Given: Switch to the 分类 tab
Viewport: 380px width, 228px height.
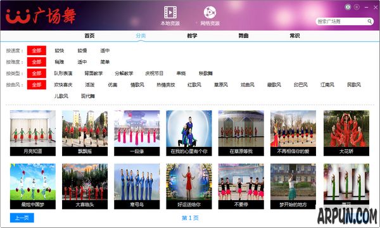Looking at the screenshot, I should click(x=141, y=35).
